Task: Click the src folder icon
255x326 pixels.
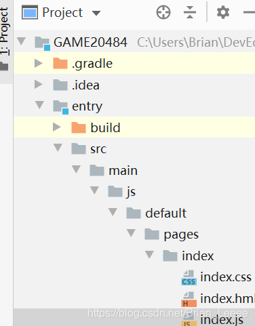Action: point(79,148)
